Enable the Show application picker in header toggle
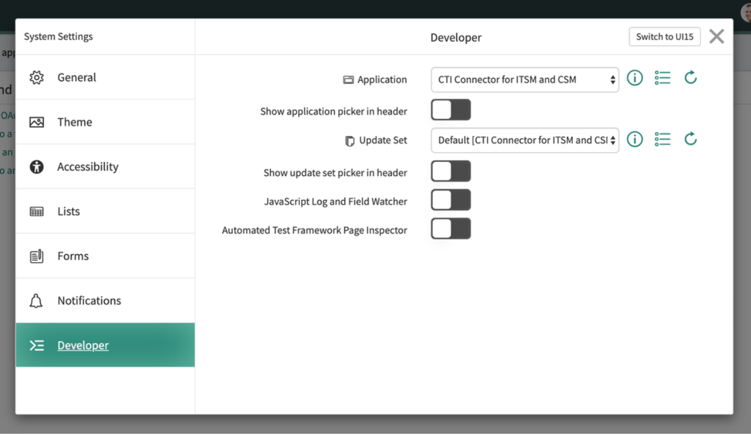This screenshot has width=751, height=435. [451, 110]
